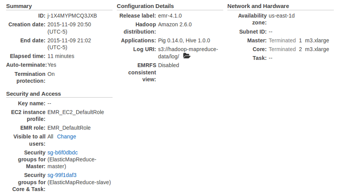Image resolution: width=338 pixels, height=196 pixels.
Task: Click the Security and Access heading
Action: (x=33, y=94)
